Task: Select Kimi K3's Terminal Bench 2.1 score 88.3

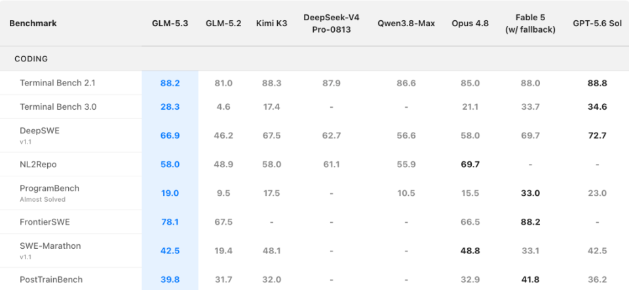Action: (x=271, y=83)
